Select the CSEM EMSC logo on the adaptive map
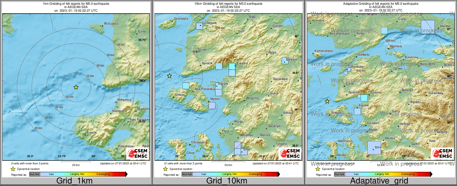Viewport: 457px width, 186px height. click(442, 154)
